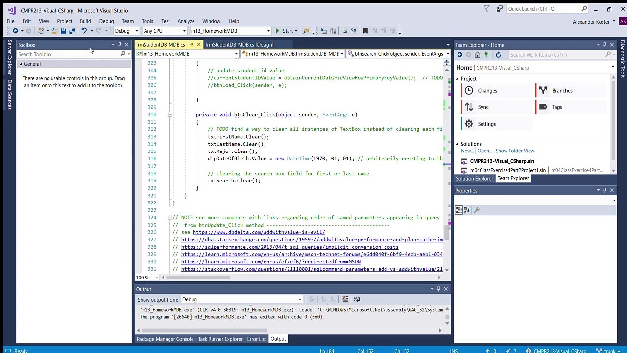This screenshot has height=353, width=627.
Task: Click Clear All icon in Output panel
Action: [345, 299]
